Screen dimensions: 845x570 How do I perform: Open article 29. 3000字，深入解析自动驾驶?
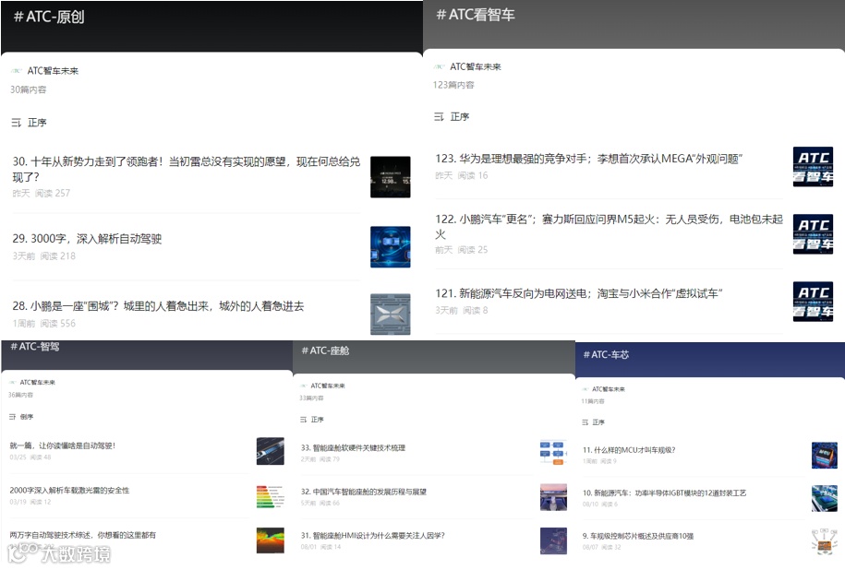[87, 239]
